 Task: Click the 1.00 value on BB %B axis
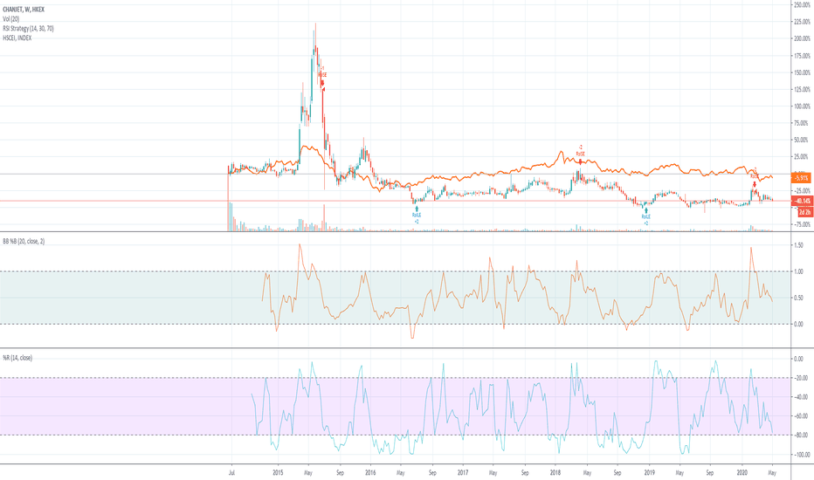[798, 272]
